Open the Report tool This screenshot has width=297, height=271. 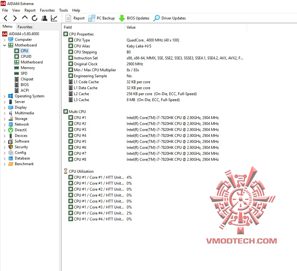click(75, 18)
